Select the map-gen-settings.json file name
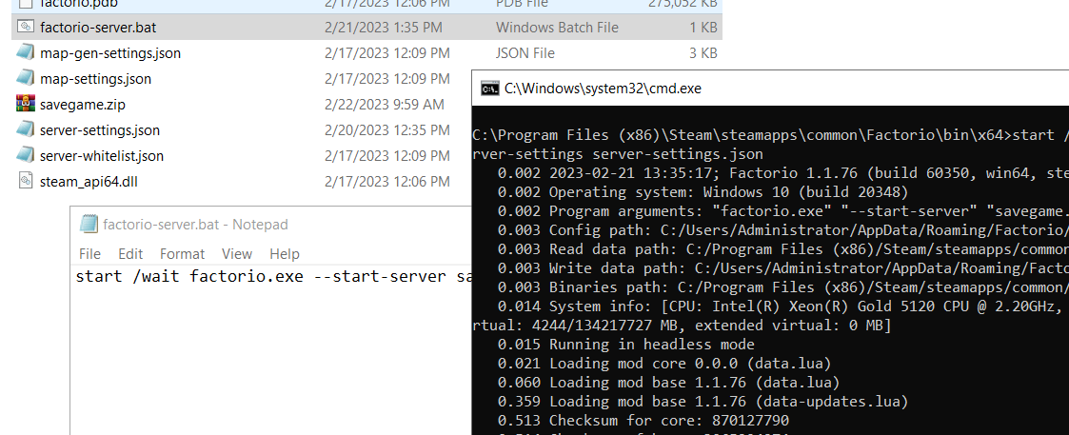The width and height of the screenshot is (1069, 435). point(110,53)
